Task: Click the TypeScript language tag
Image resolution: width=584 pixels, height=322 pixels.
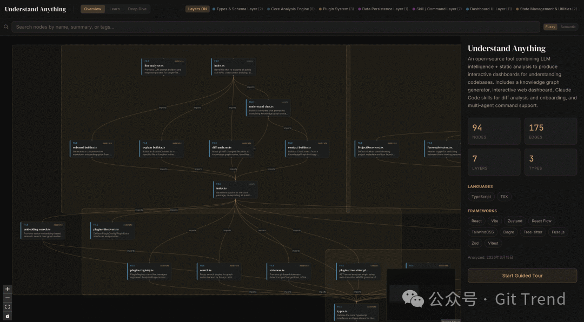Action: click(x=481, y=197)
